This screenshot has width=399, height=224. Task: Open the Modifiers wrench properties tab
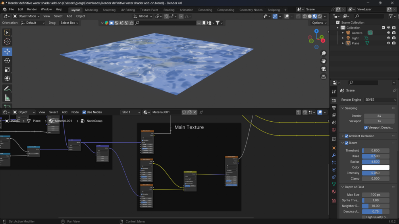click(334, 155)
